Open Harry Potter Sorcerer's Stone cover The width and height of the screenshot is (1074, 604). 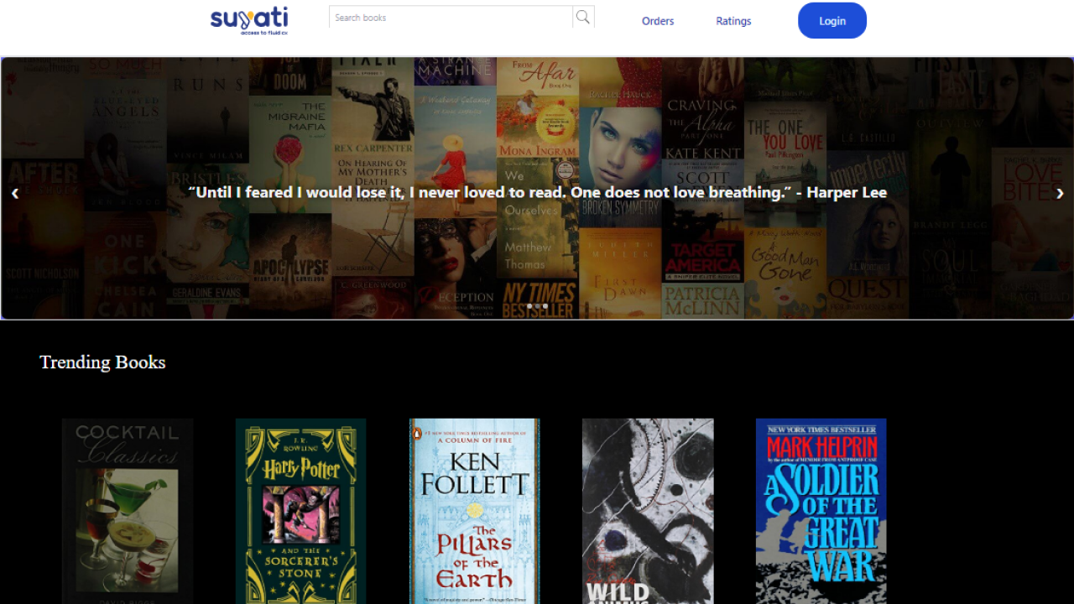tap(301, 511)
